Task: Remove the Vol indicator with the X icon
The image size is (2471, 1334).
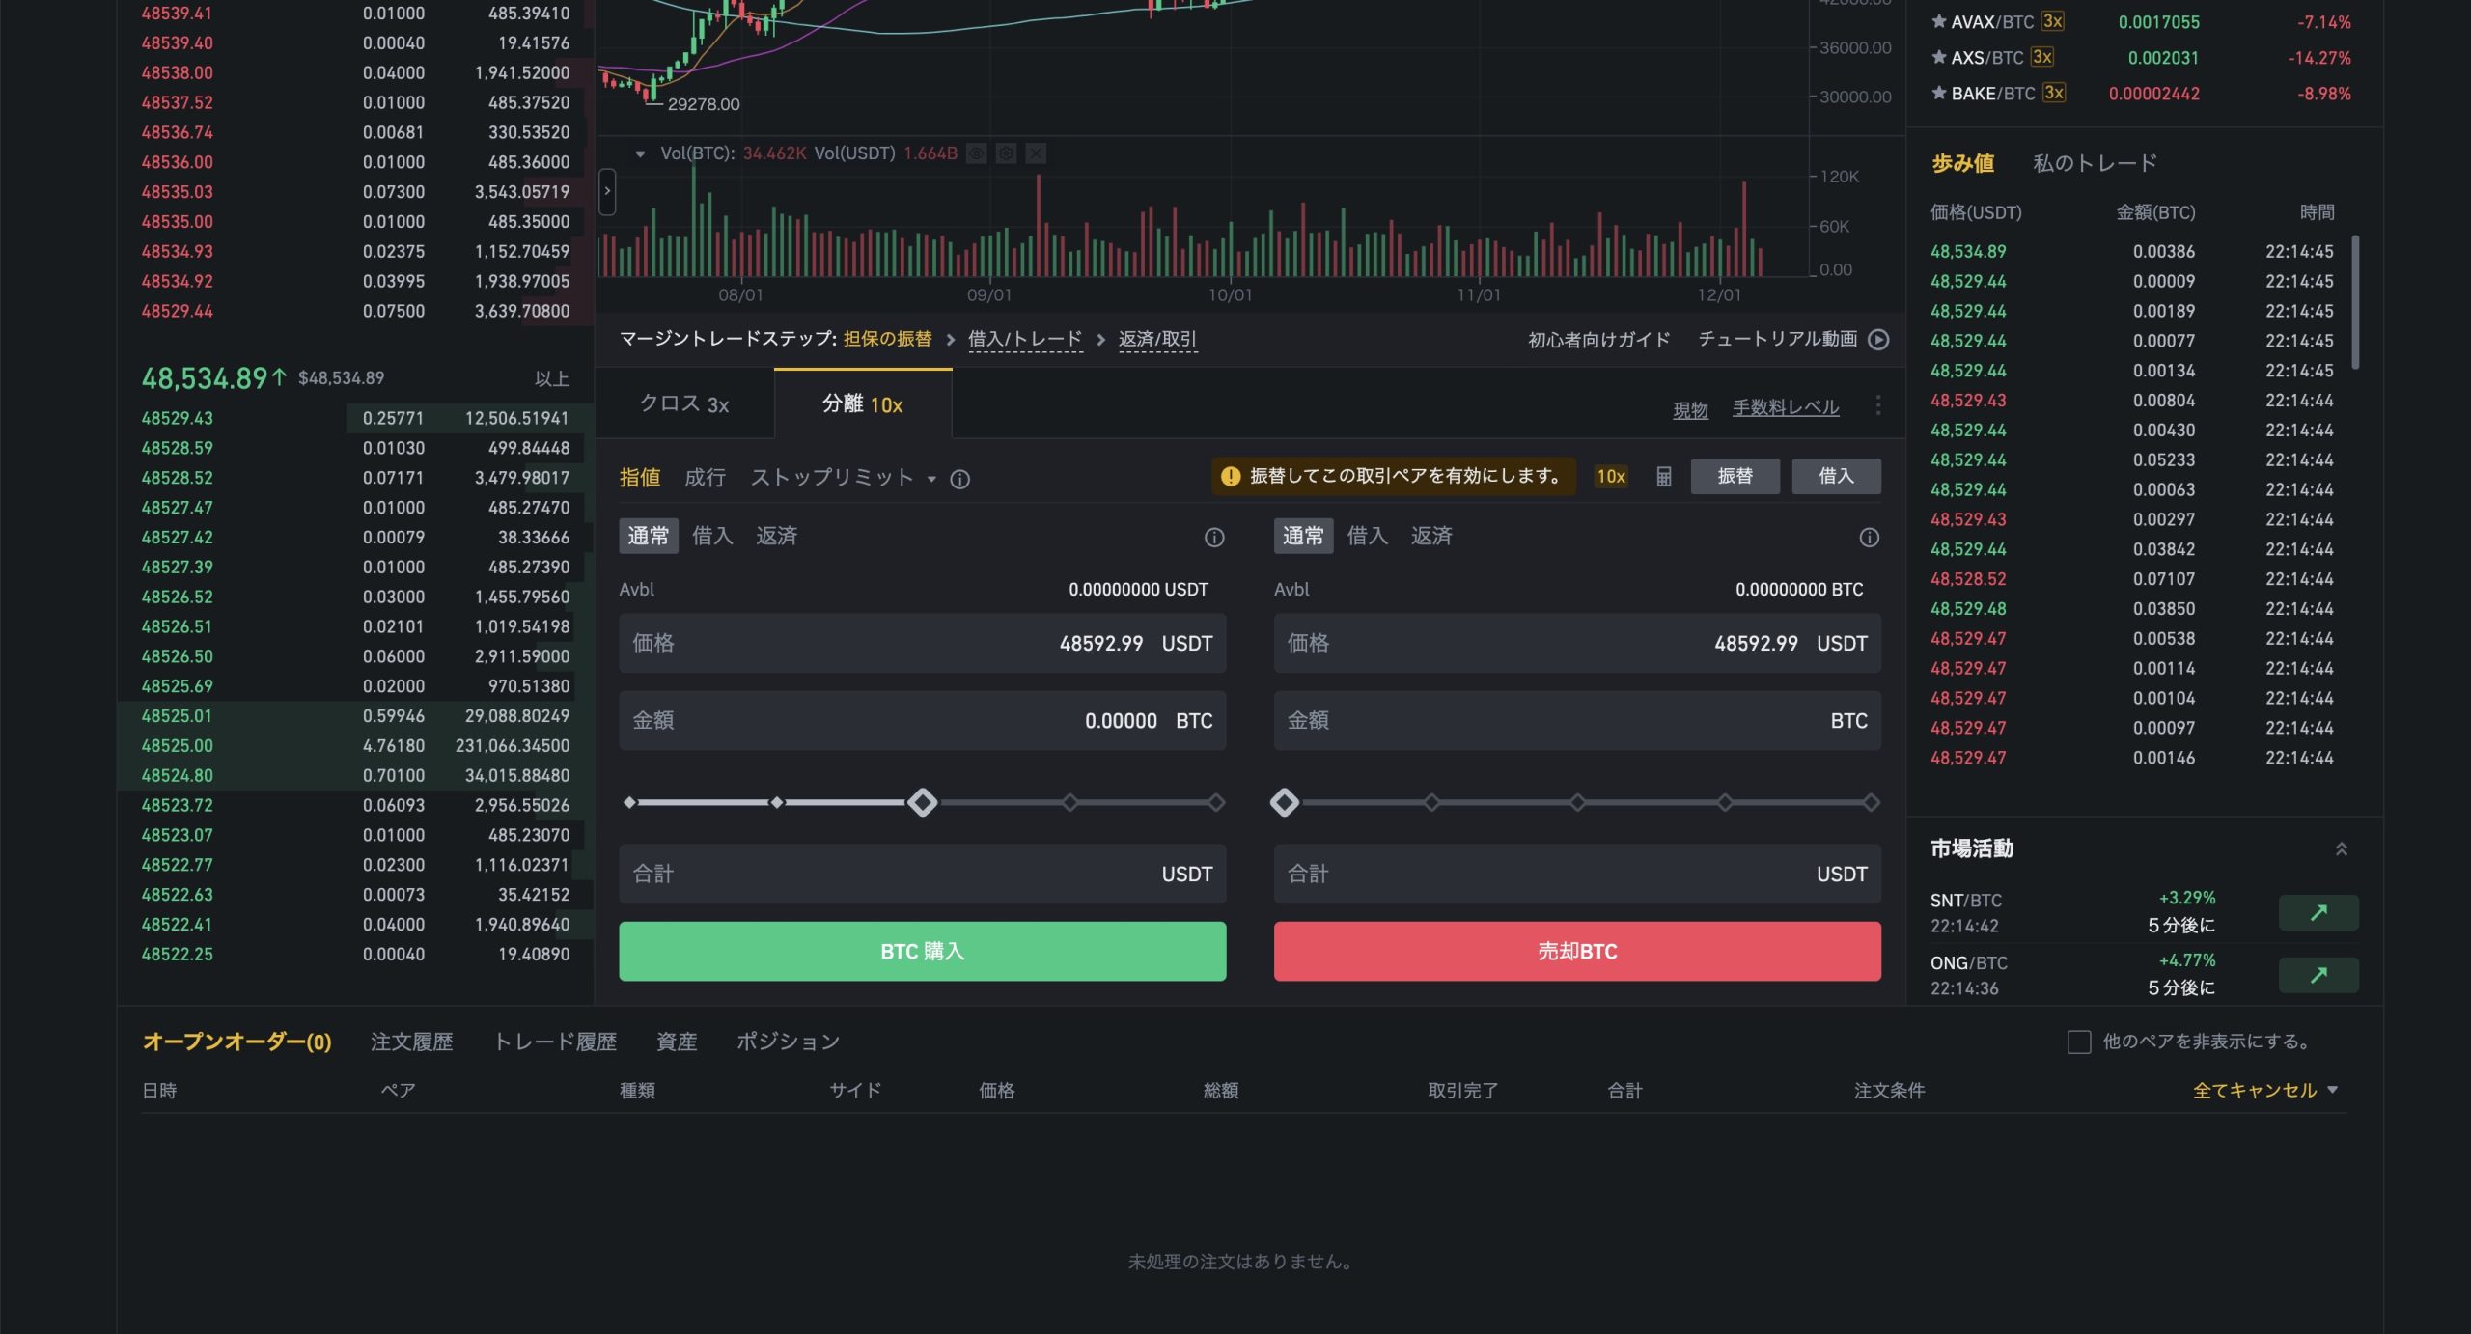Action: click(1036, 153)
